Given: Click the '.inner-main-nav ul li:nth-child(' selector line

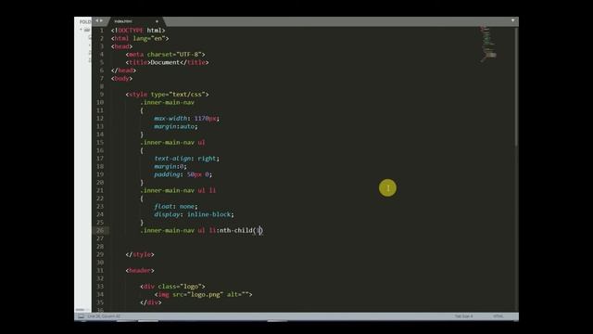Looking at the screenshot, I should pos(202,230).
